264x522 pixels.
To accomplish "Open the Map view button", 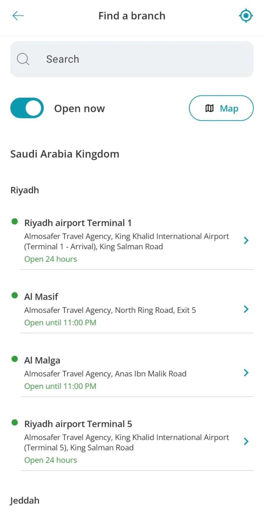I will (221, 108).
